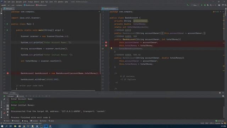Open the Code menu
The image size is (227, 128).
25,2
